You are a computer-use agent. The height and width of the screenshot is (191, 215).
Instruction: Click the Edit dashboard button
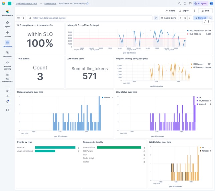[205, 11]
